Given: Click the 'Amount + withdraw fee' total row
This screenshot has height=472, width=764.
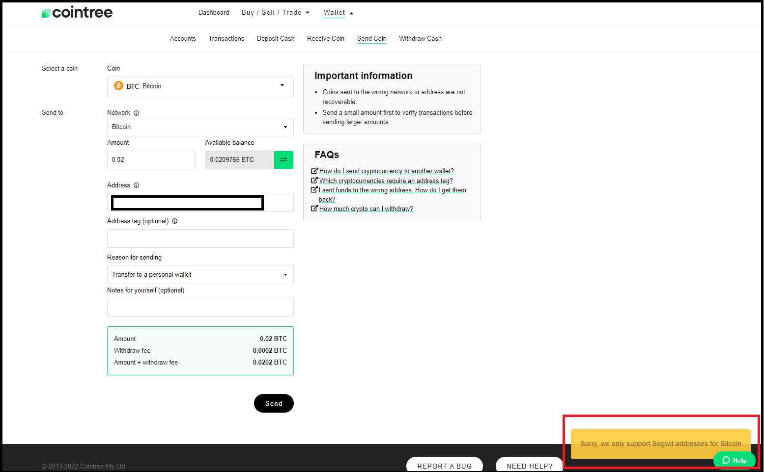Looking at the screenshot, I should 200,363.
